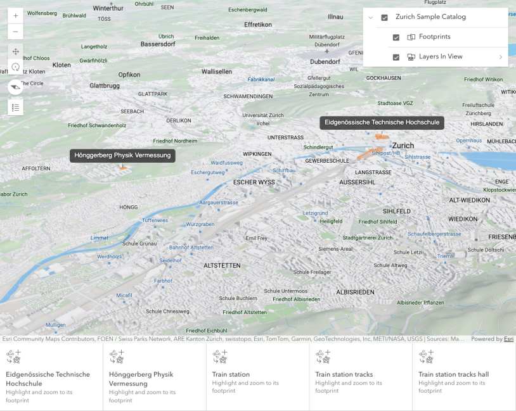Screen dimensions: 516x411
Task: Click the zoom out minus button
Action: tap(15, 32)
